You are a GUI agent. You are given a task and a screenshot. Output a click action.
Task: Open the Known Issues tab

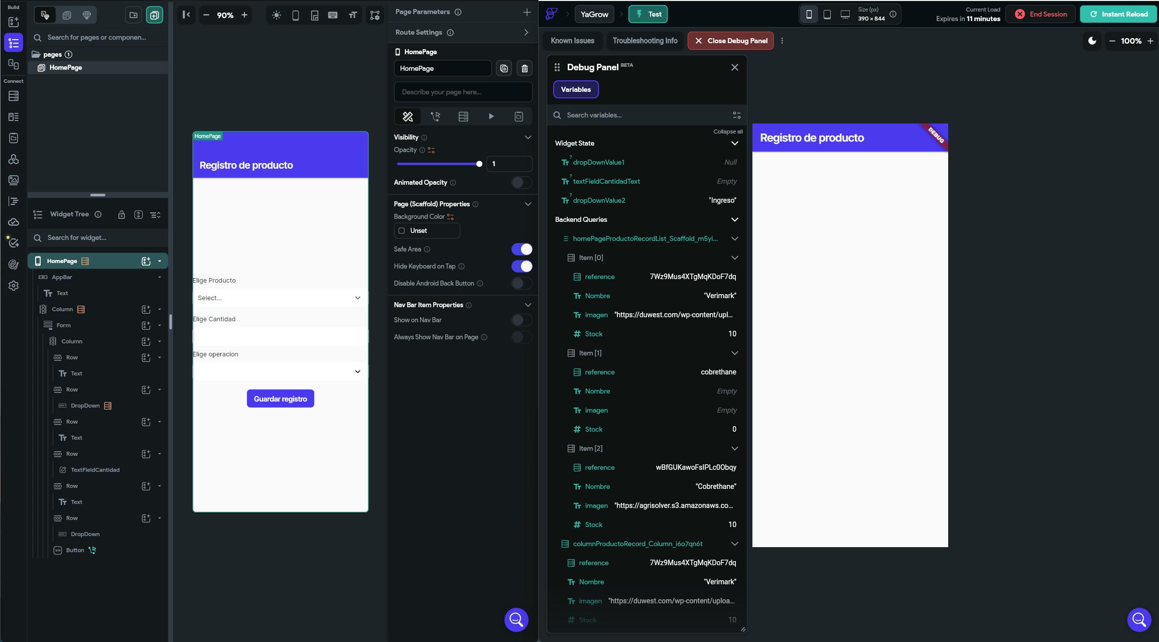point(572,41)
